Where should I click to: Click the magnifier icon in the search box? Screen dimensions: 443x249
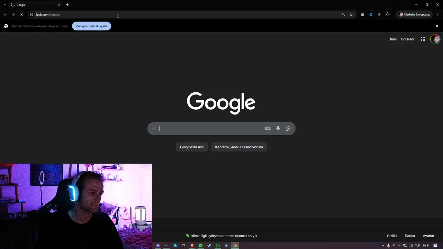pos(154,128)
